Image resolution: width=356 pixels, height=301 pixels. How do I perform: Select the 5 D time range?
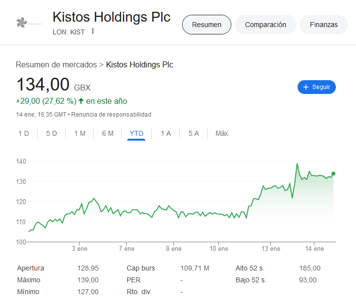[x=52, y=133]
